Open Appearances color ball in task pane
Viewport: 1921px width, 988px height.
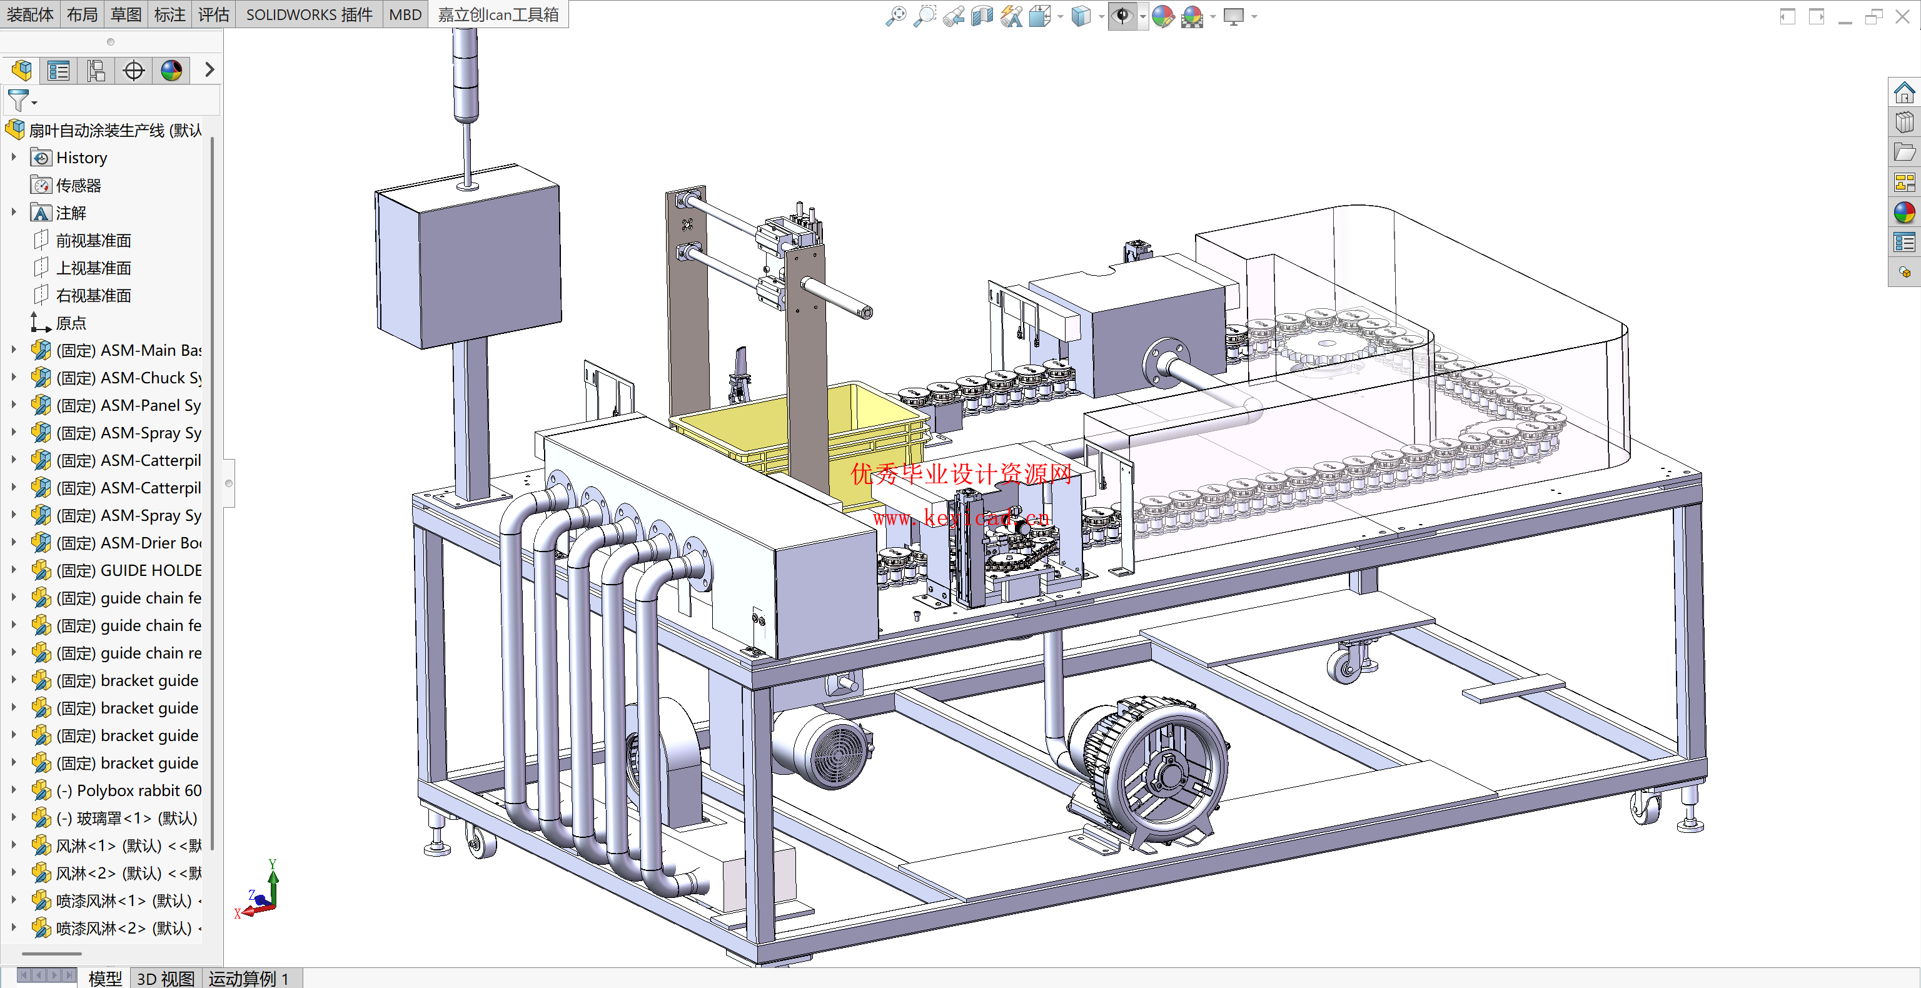click(1904, 213)
